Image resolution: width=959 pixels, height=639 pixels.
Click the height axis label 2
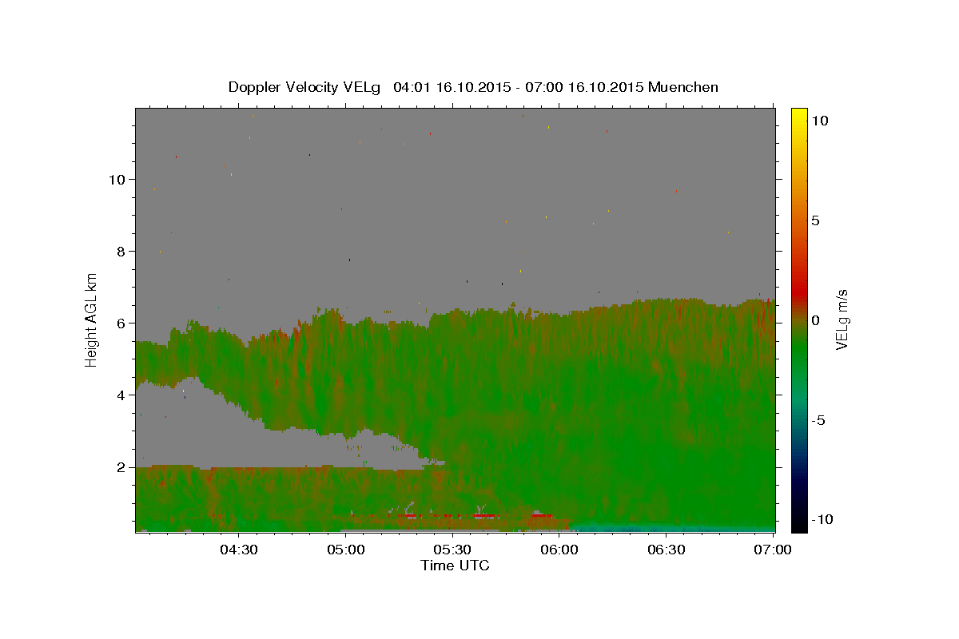pyautogui.click(x=120, y=466)
